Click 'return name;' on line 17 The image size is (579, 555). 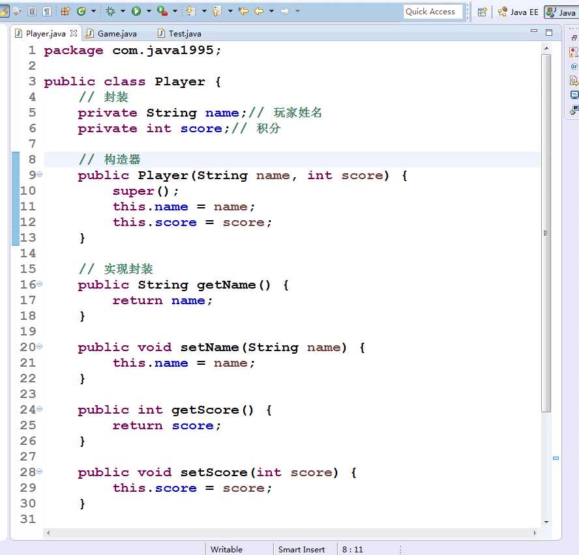coord(163,301)
